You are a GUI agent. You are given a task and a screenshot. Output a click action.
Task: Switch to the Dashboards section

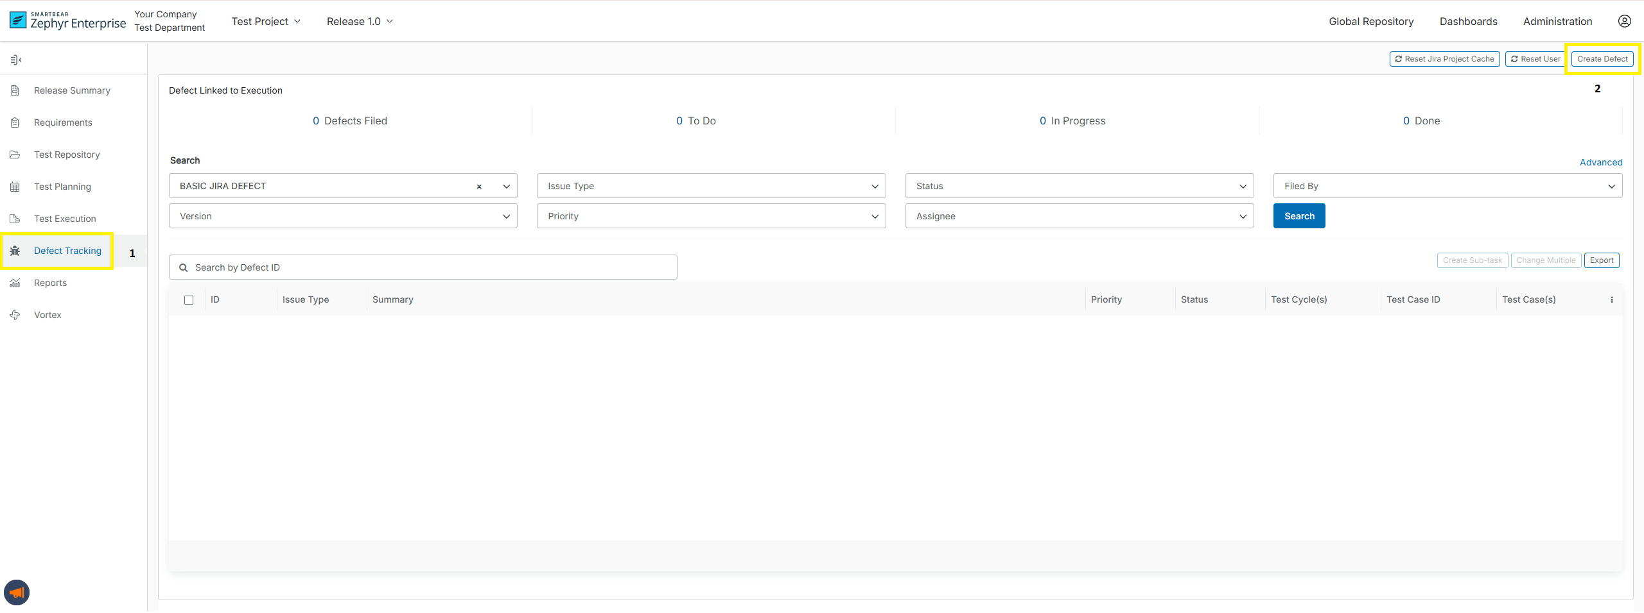pyautogui.click(x=1468, y=21)
